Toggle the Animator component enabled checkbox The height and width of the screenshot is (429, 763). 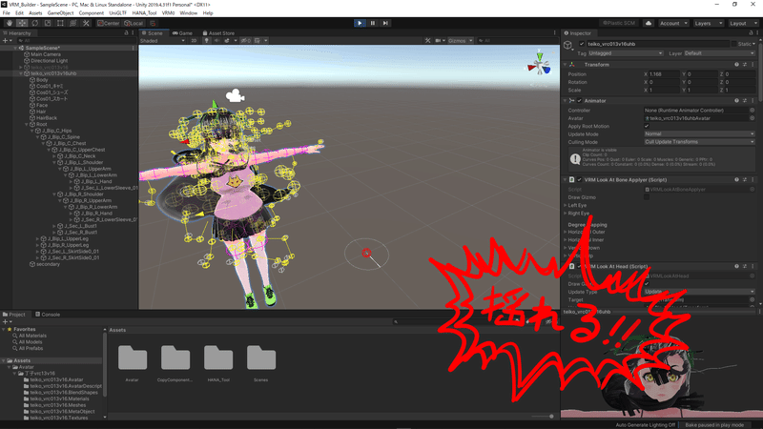(x=580, y=101)
